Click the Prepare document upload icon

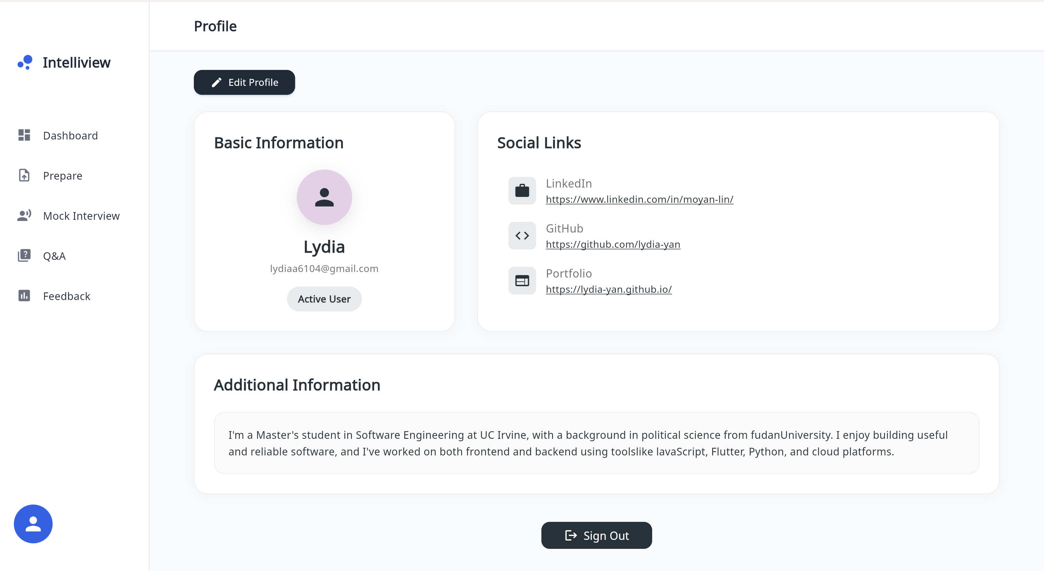(x=24, y=175)
